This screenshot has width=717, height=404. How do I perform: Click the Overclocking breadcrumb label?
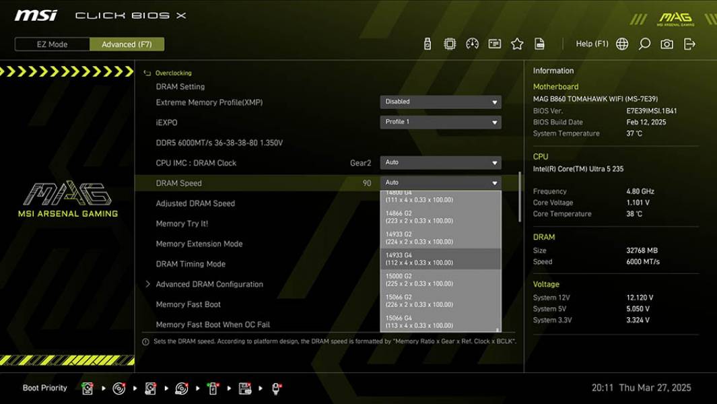click(x=173, y=73)
